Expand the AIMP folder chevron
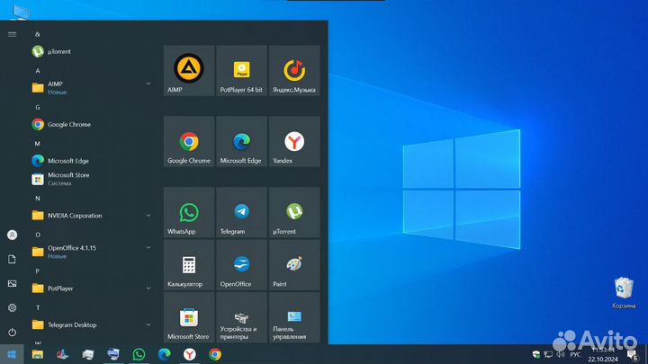Viewport: 648px width, 364px height. 148,84
